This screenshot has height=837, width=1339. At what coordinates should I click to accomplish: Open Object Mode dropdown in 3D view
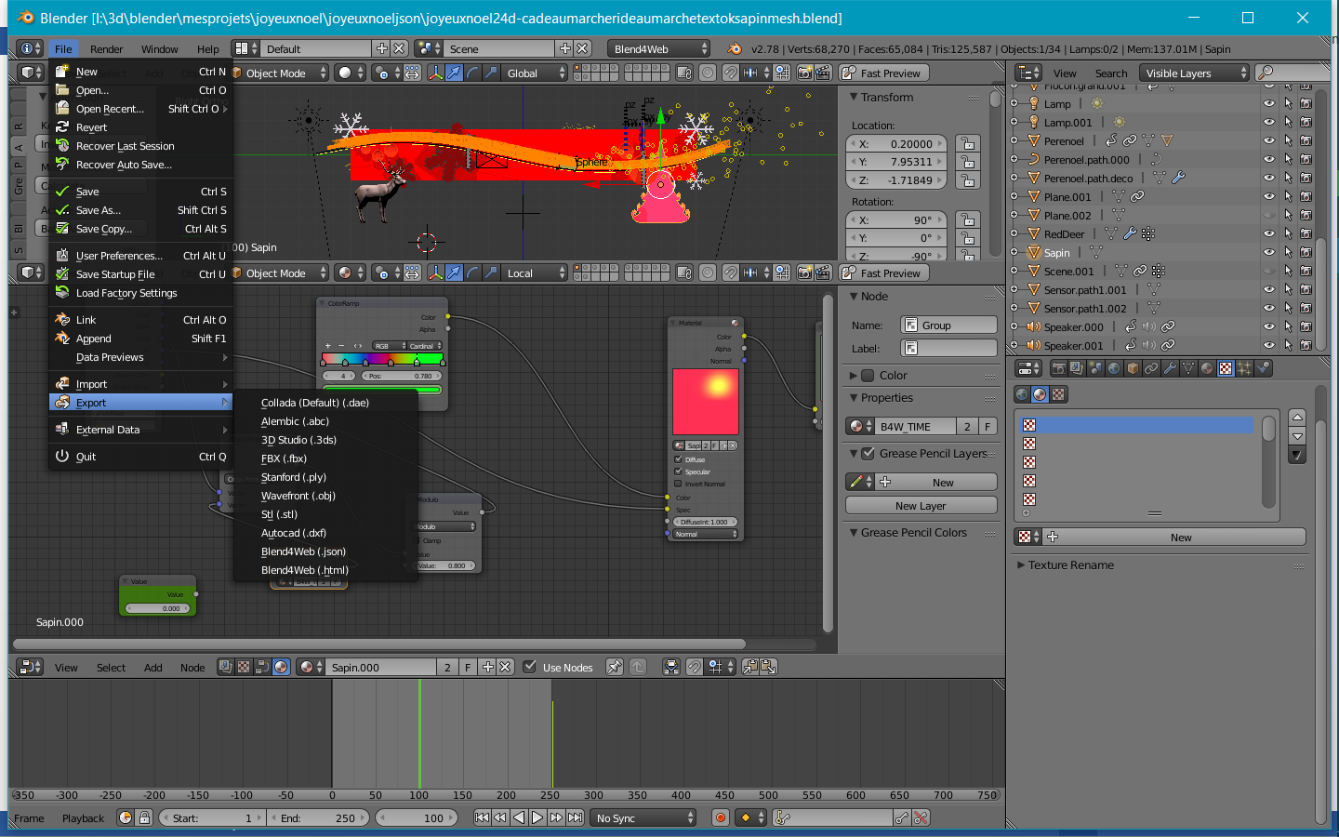click(279, 73)
